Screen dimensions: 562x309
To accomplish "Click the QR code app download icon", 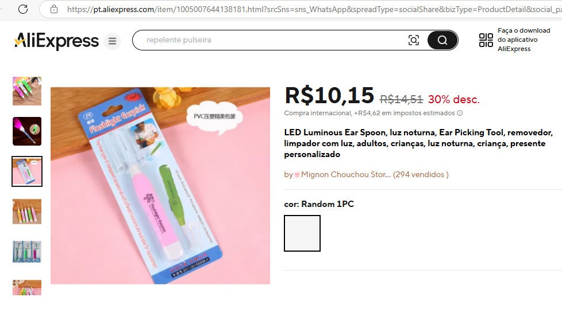I will coord(486,40).
